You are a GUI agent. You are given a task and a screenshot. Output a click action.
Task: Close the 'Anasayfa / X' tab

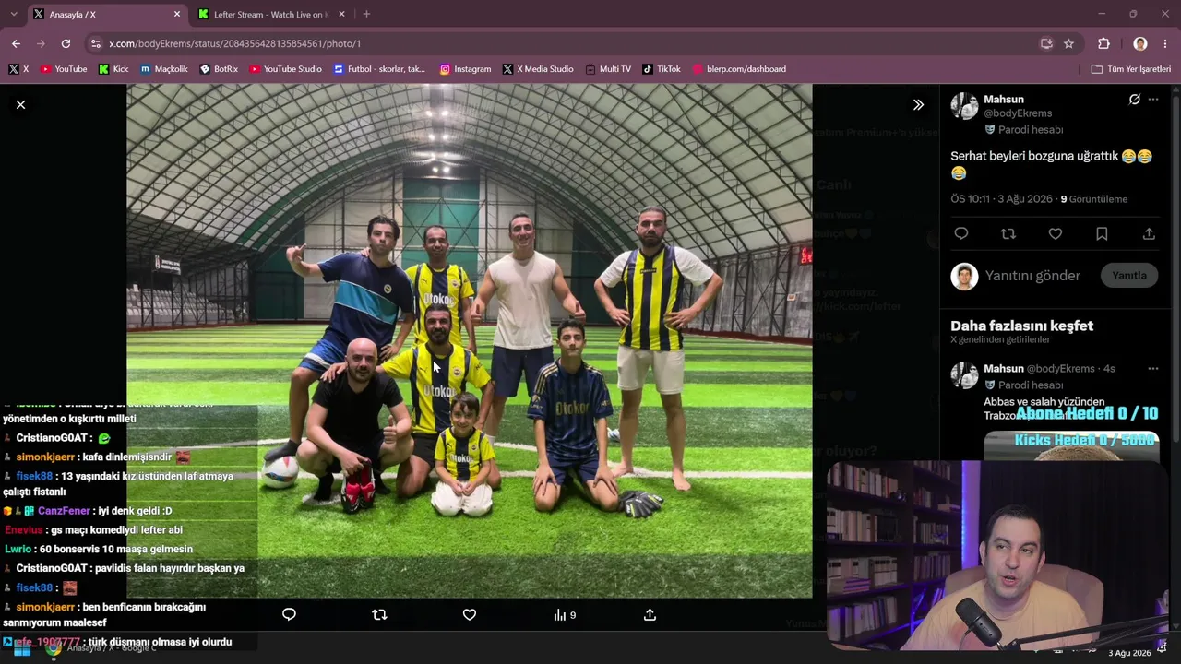pos(177,15)
